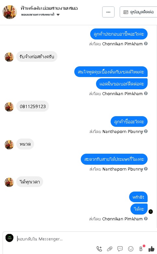
Task: Click the customer name in the header
Action: point(49,8)
